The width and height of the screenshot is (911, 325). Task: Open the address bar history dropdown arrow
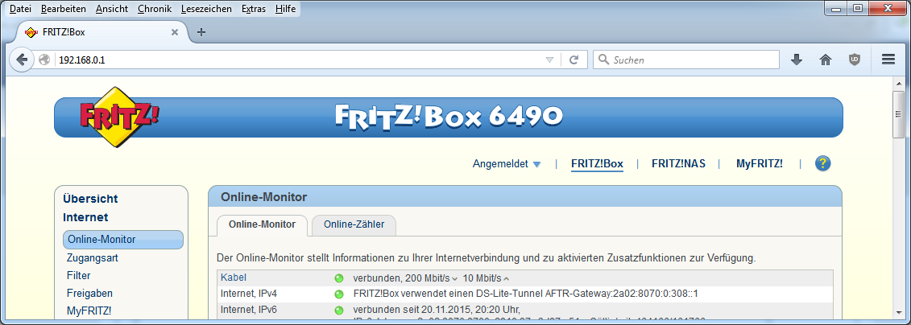pyautogui.click(x=549, y=60)
